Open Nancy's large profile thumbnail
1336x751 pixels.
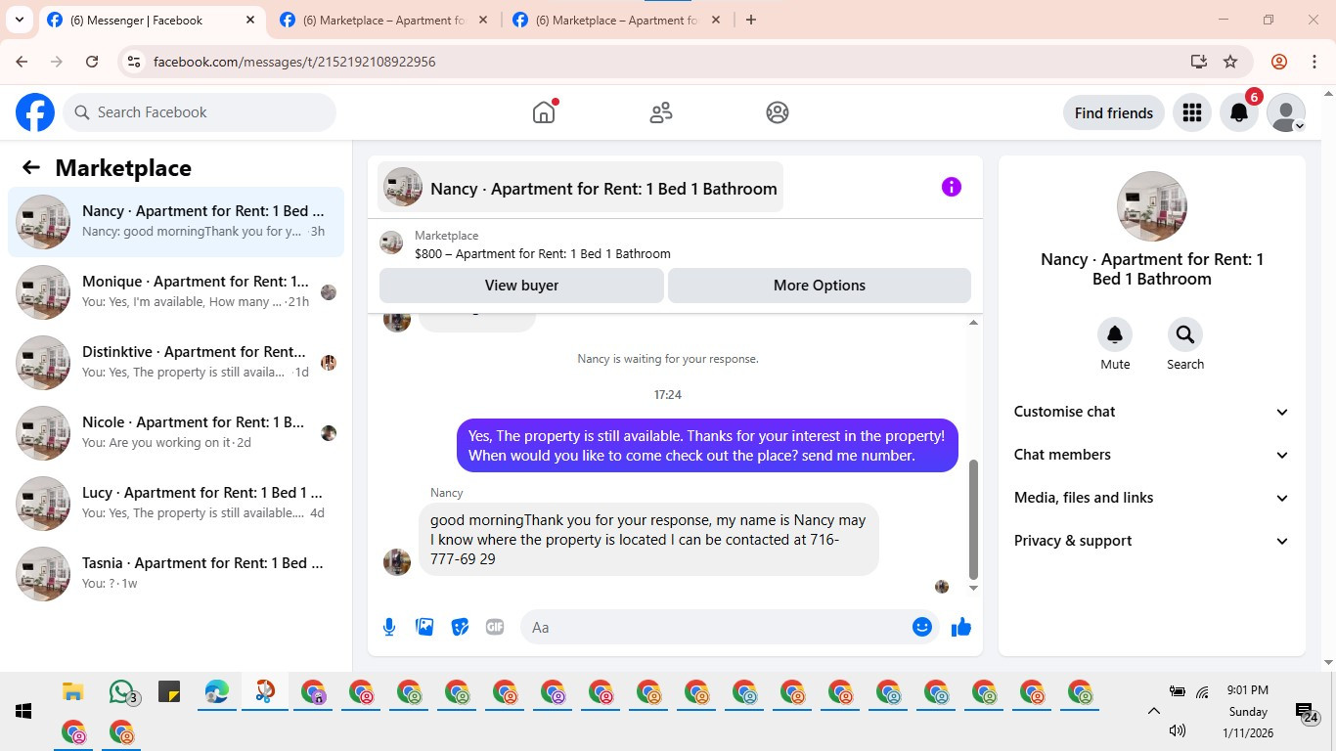[x=1152, y=206]
